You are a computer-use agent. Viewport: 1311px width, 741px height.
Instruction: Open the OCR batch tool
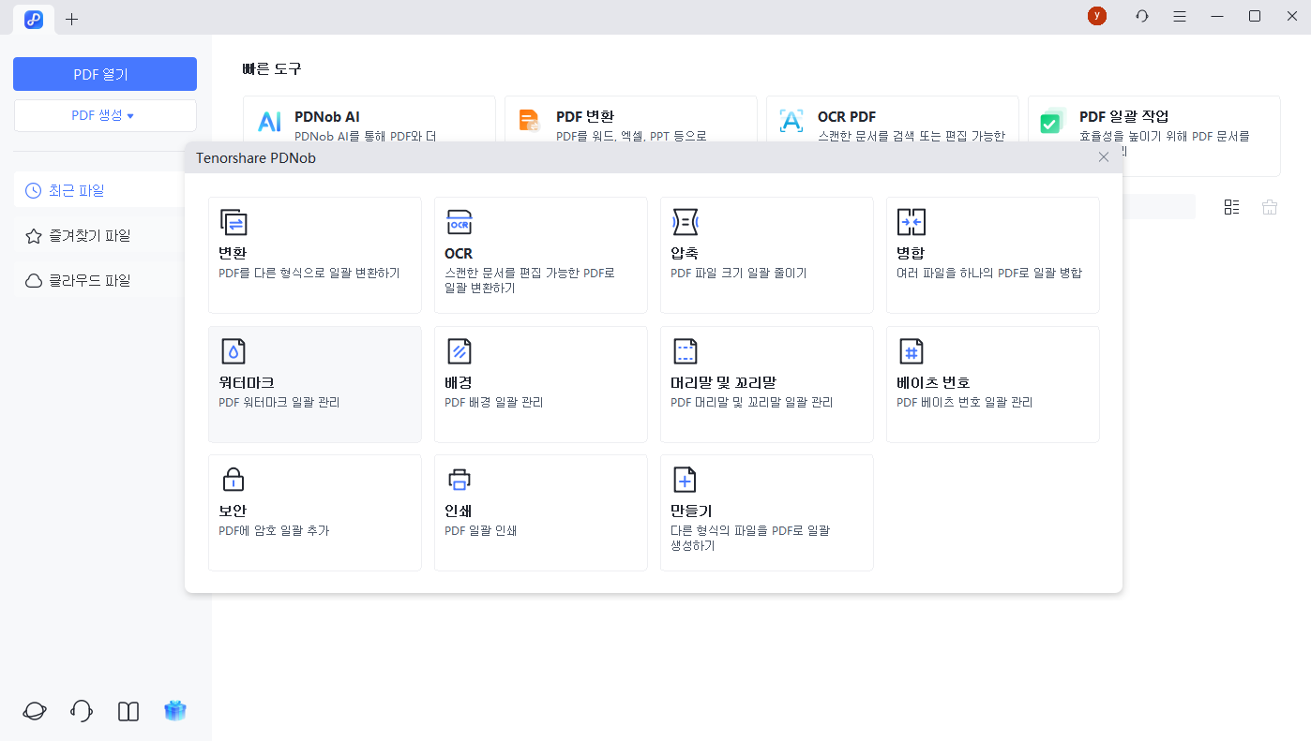(x=540, y=255)
